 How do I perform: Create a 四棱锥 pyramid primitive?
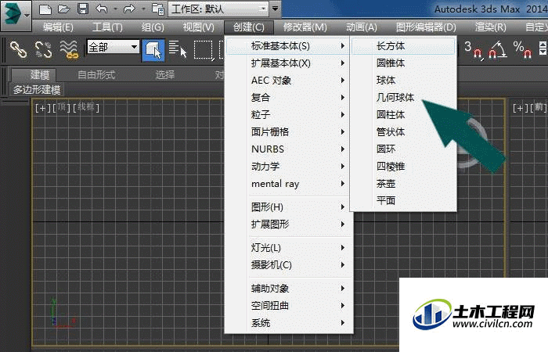point(403,166)
